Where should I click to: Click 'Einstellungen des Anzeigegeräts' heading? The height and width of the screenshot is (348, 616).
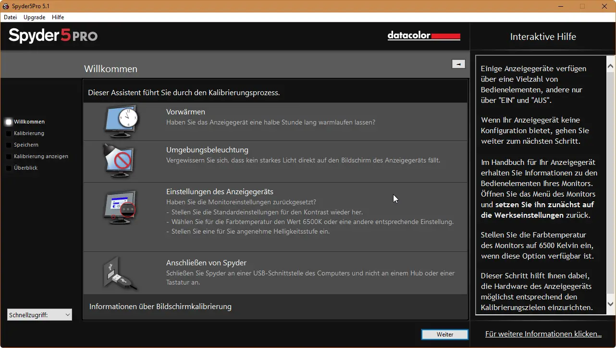(220, 192)
